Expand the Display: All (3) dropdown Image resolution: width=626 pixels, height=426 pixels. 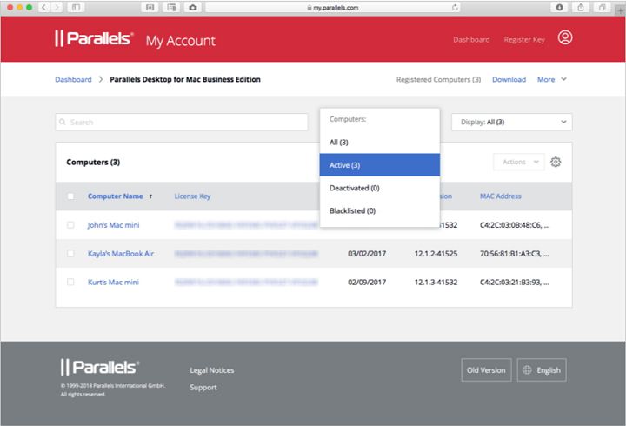[x=511, y=123]
